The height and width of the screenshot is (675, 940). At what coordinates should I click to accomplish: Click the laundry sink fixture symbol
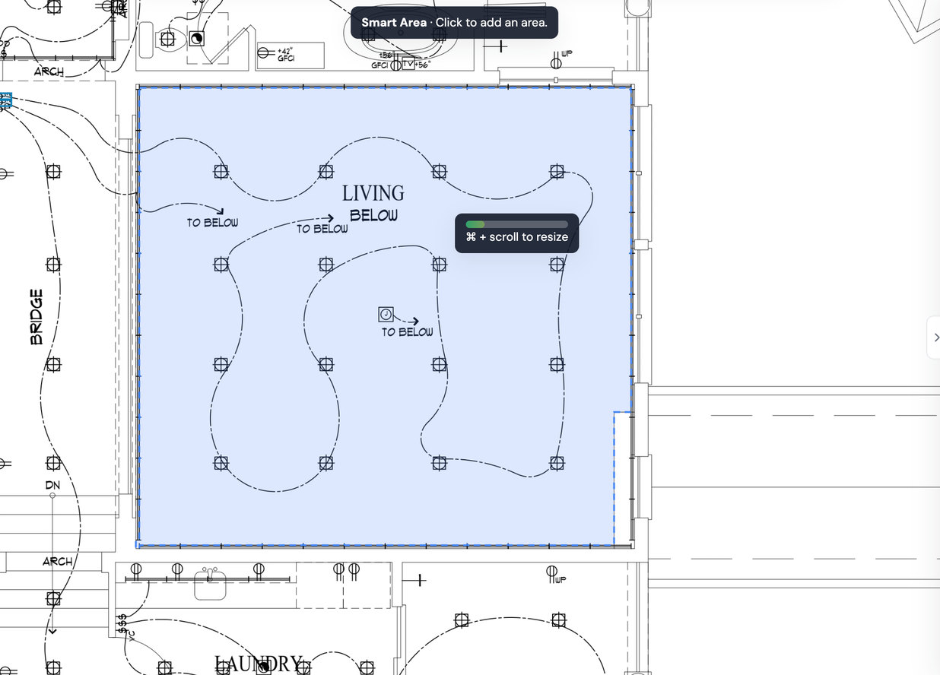pos(210,584)
